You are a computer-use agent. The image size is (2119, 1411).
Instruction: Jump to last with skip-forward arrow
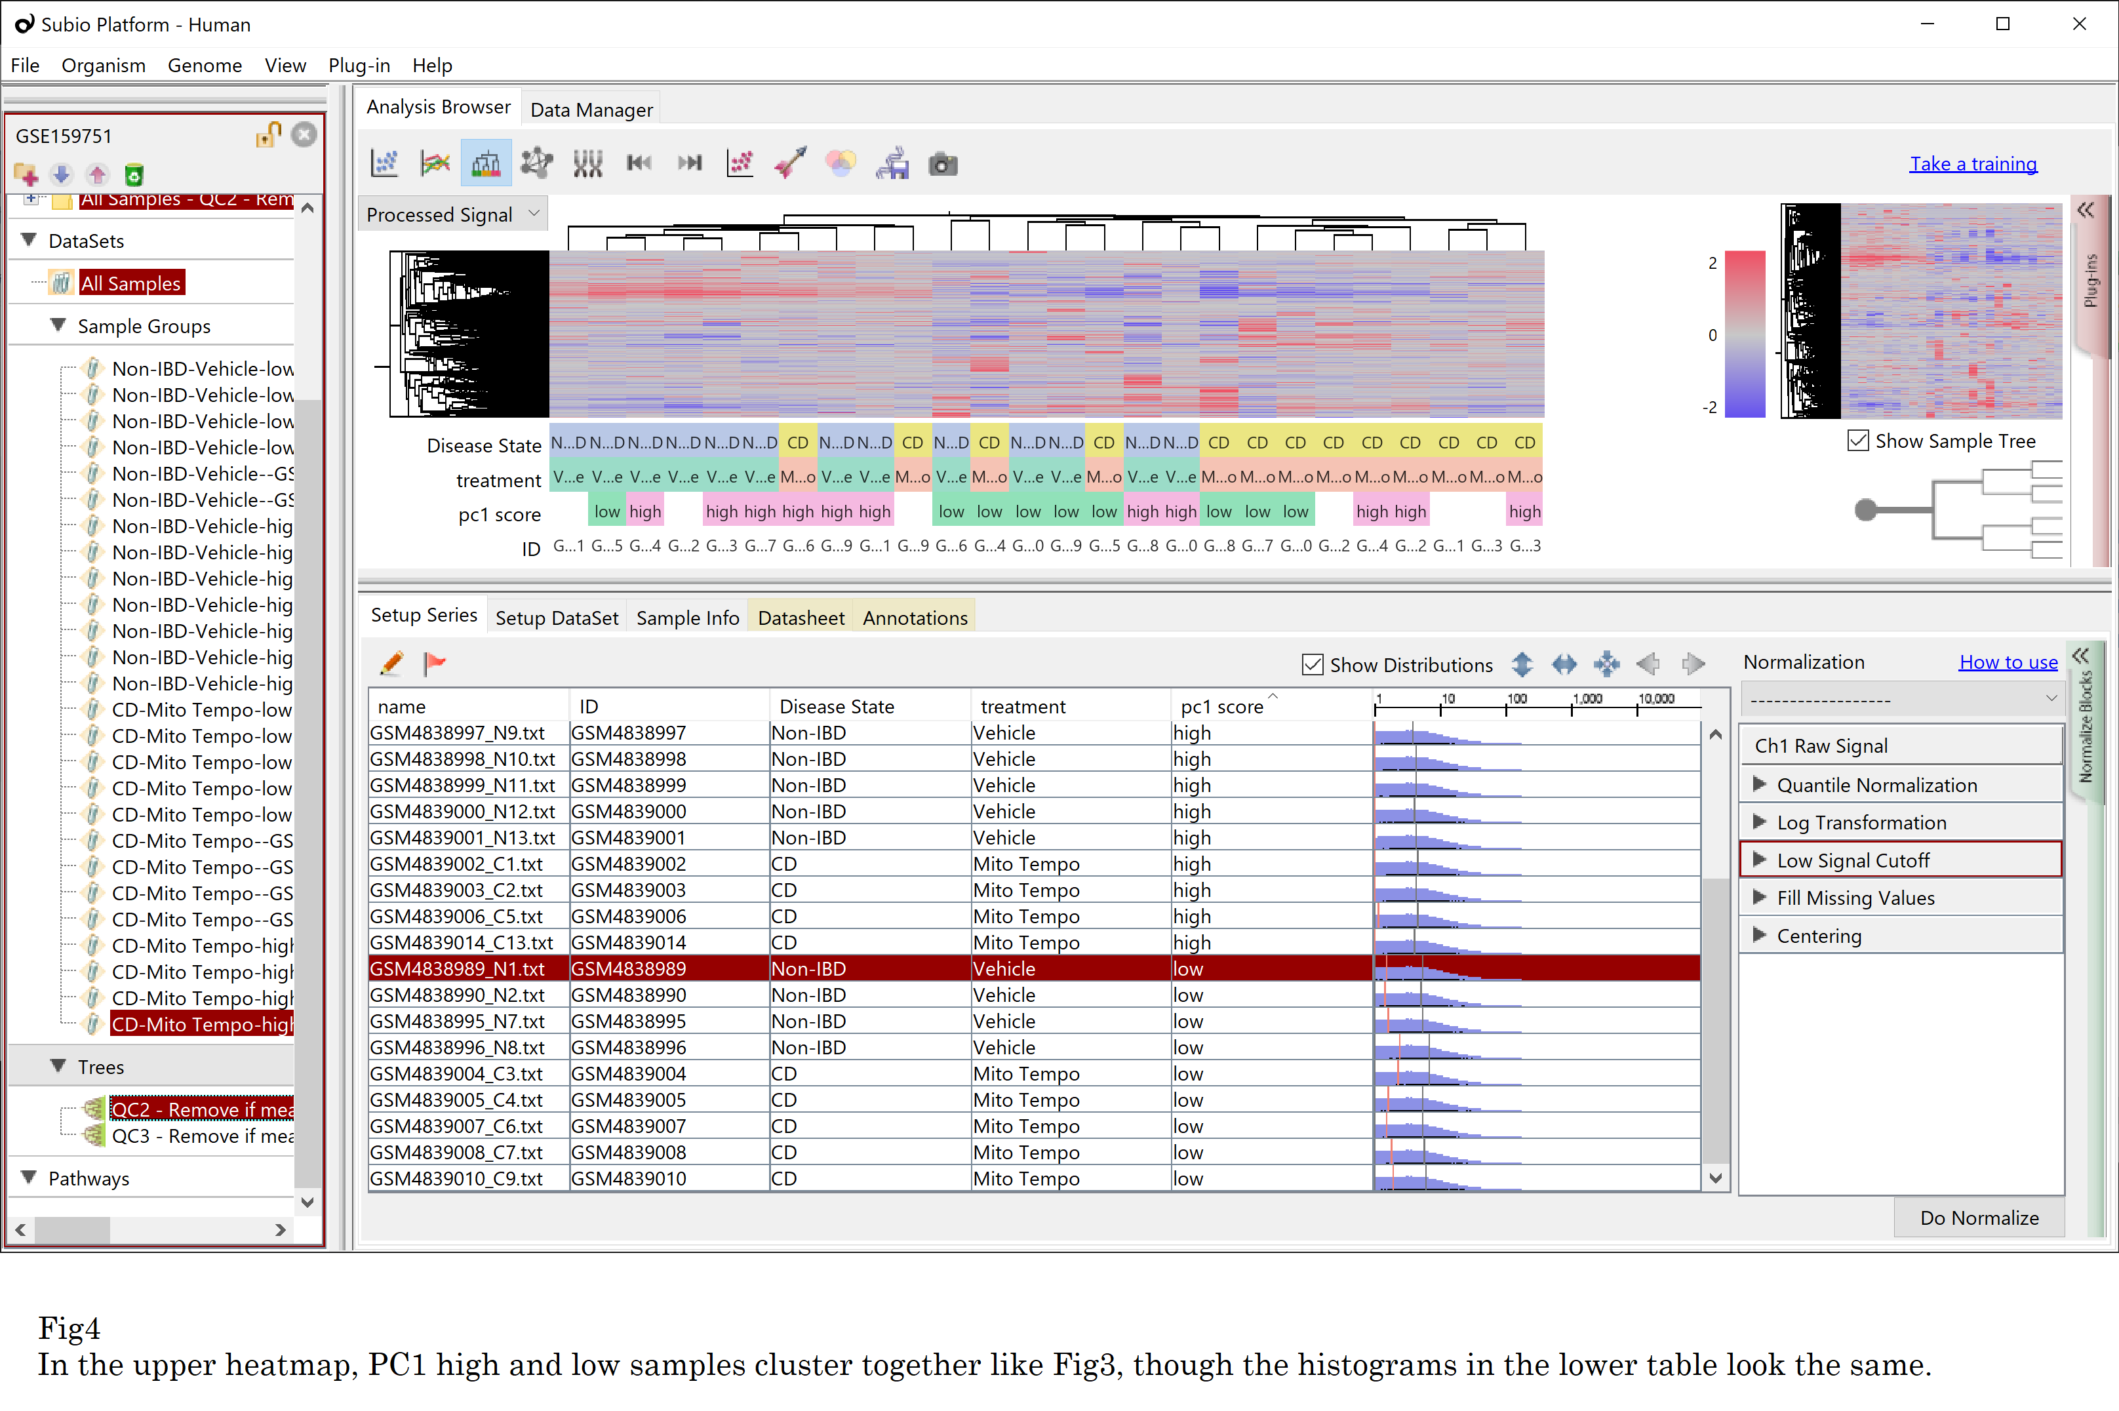[x=690, y=163]
